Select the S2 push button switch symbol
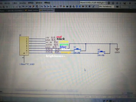Image resolution: width=136 pixels, height=102 pixels. 101,53
